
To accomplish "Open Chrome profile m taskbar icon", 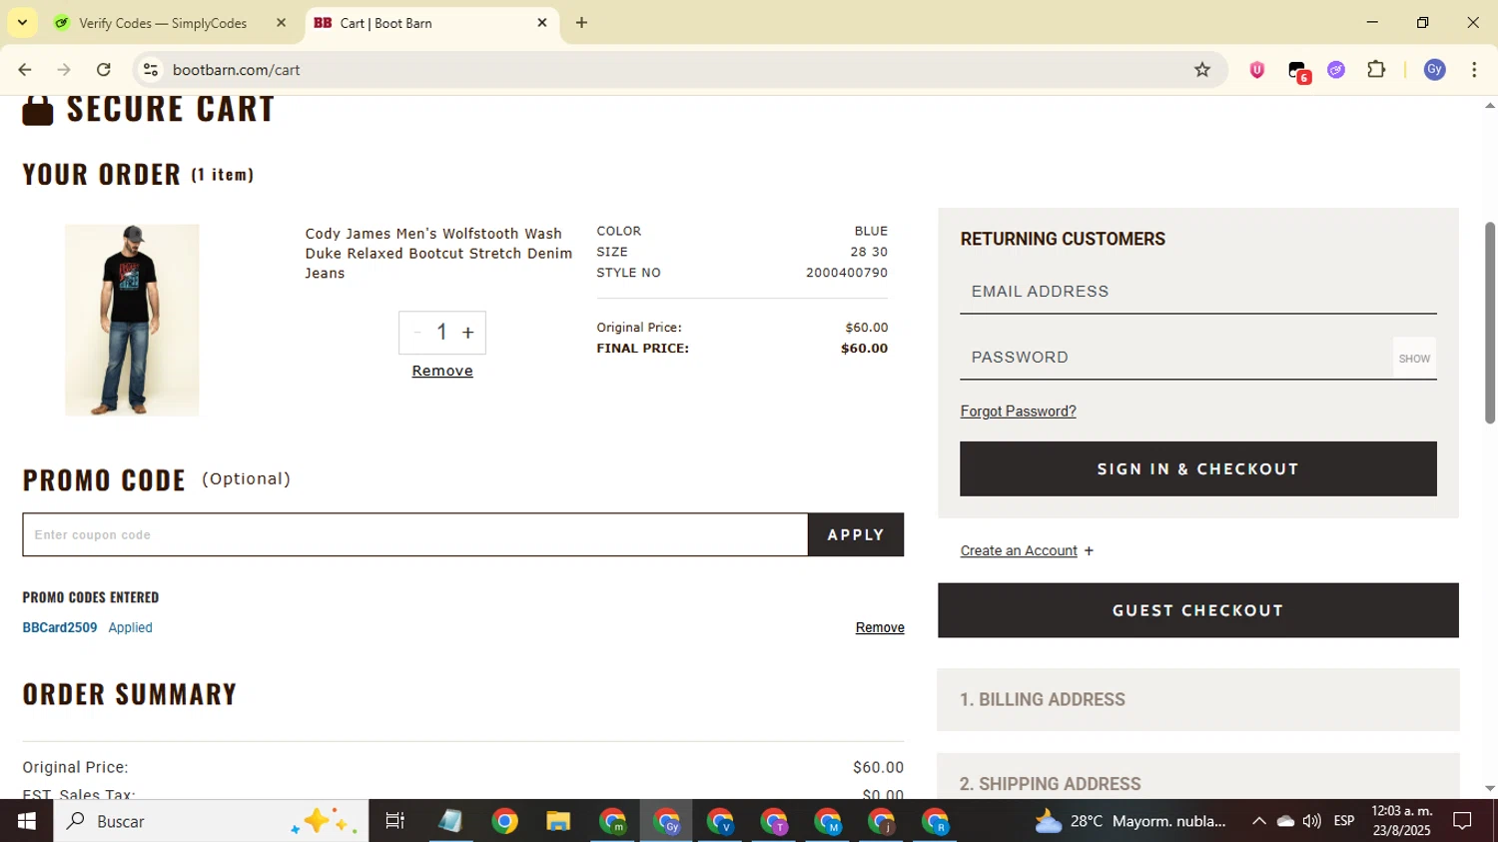I will 612,821.
